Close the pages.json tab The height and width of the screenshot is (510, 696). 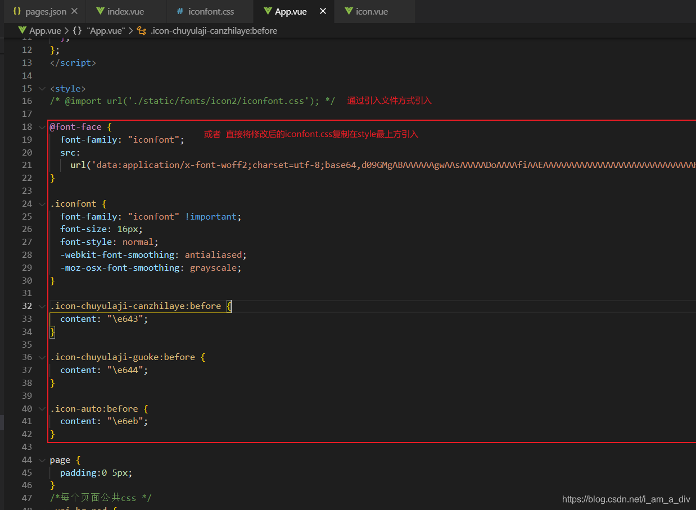click(x=74, y=11)
